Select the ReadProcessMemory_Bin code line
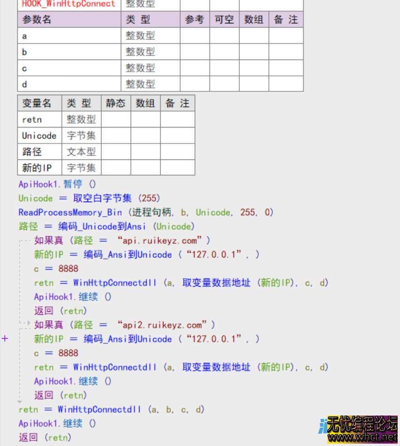400x446 pixels. click(x=146, y=212)
